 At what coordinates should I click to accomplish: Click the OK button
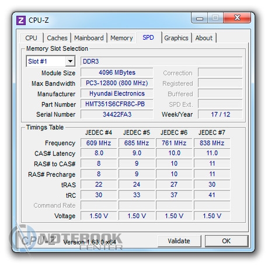227,241
